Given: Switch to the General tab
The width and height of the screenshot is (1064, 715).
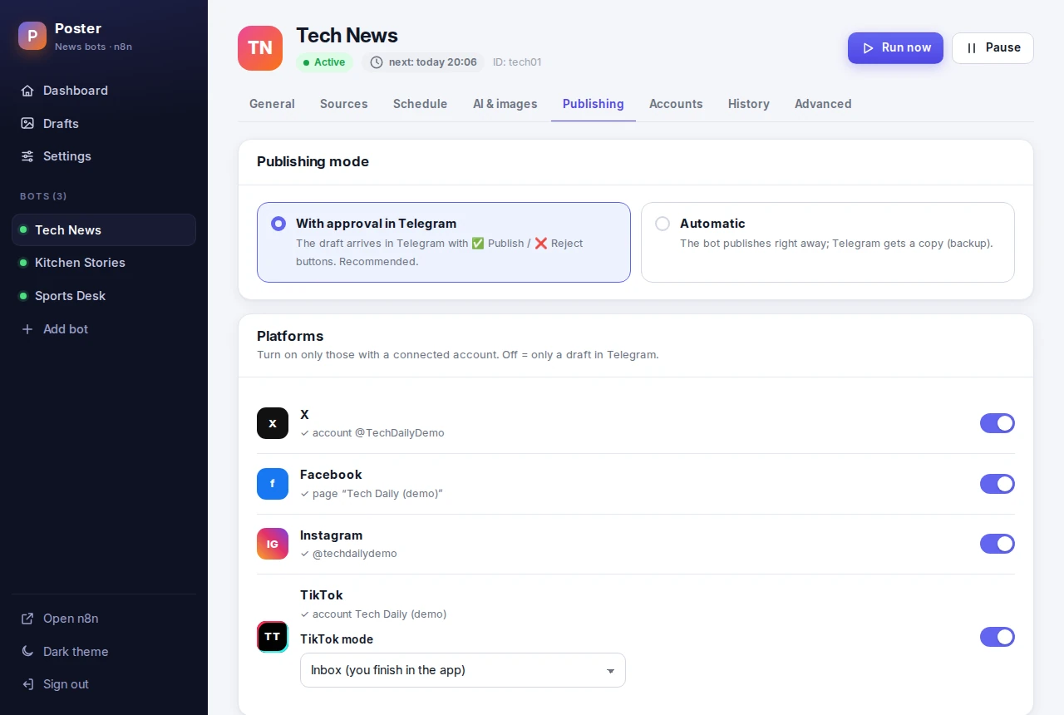Looking at the screenshot, I should [272, 104].
